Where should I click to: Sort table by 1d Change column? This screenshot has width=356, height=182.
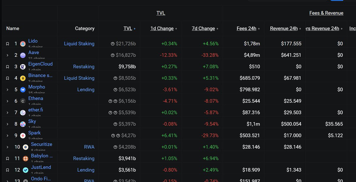tap(162, 29)
